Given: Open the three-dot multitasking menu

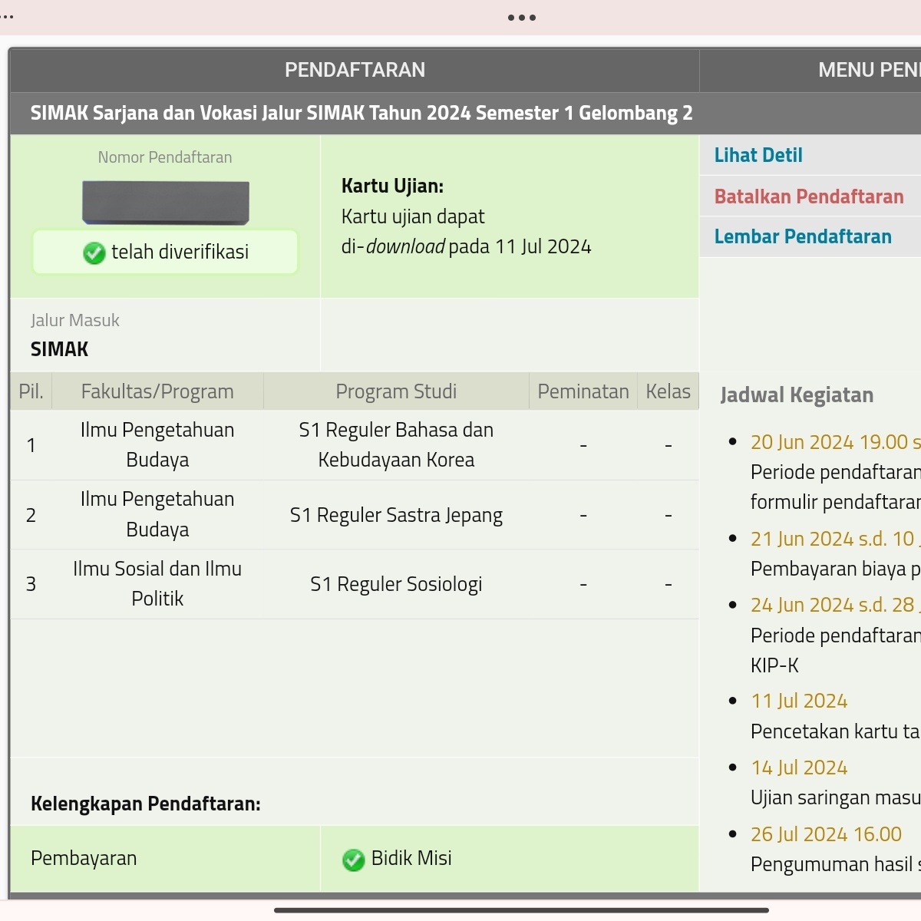Looking at the screenshot, I should click(x=522, y=18).
